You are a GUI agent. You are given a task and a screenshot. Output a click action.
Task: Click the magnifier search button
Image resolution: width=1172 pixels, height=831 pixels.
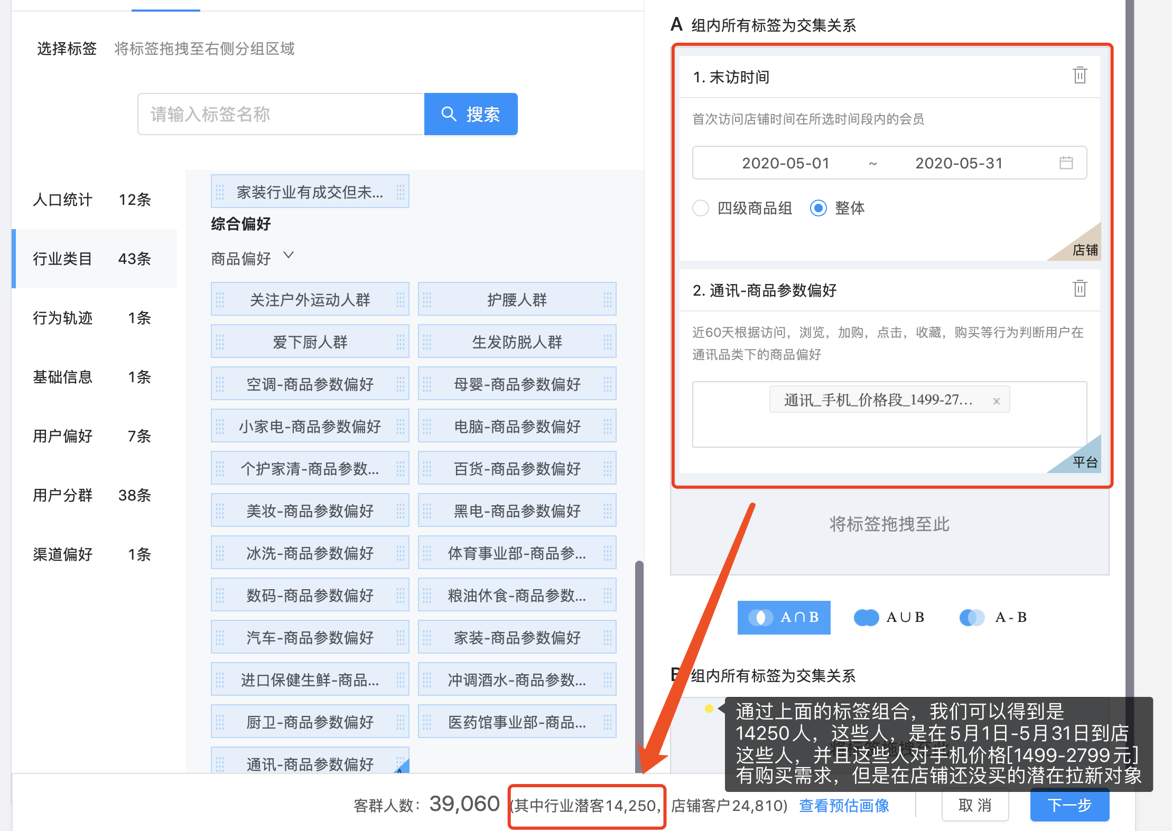[470, 114]
